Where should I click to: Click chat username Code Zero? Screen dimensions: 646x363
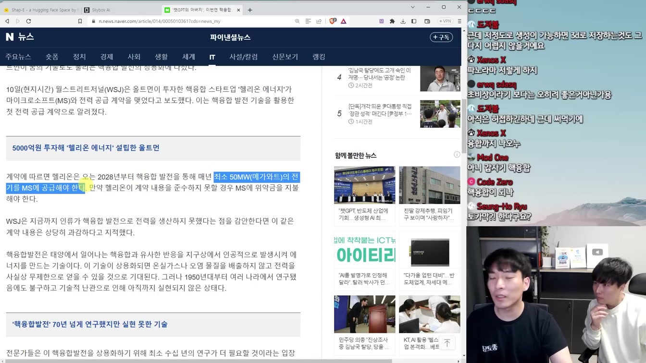point(494,182)
